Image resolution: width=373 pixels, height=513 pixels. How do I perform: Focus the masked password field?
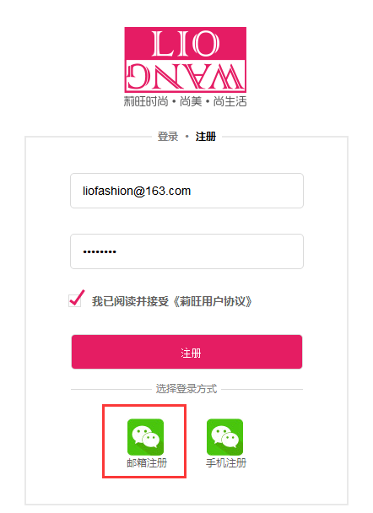click(186, 251)
